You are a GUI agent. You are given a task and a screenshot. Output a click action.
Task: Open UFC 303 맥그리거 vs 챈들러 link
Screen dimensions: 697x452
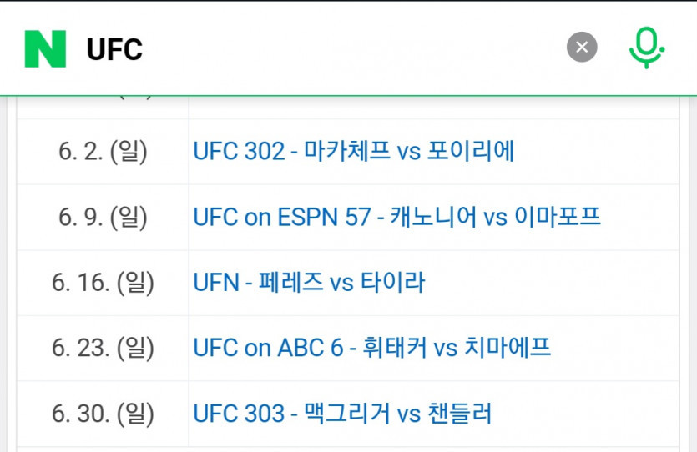tap(342, 413)
